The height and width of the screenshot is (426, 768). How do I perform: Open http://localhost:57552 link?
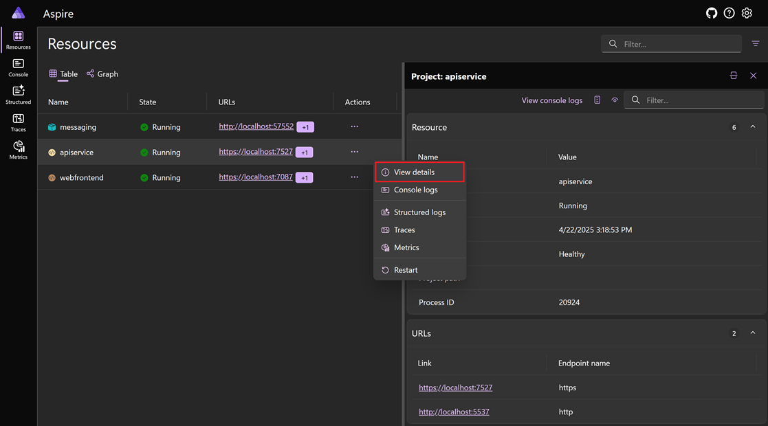(x=256, y=126)
